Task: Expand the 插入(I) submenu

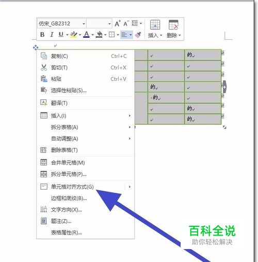Action: point(85,116)
